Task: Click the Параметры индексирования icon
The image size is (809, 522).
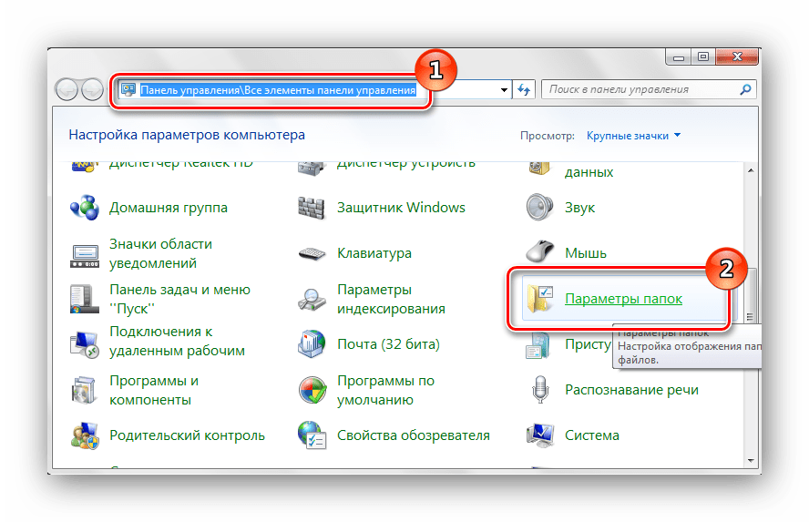Action: click(x=312, y=299)
